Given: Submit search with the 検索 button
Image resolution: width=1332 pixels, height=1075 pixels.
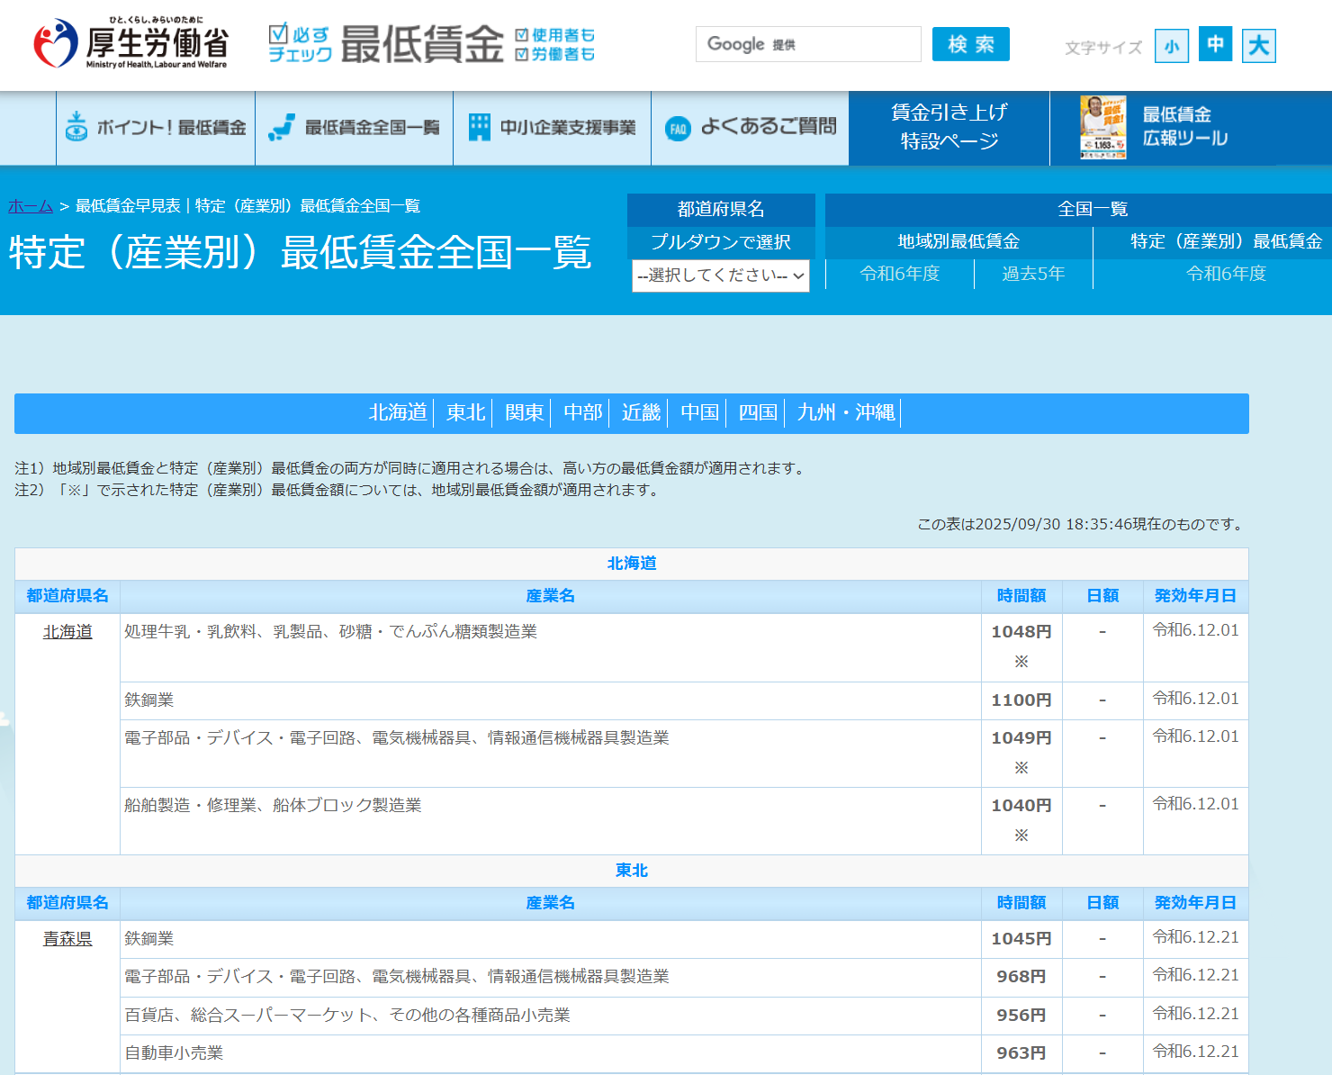Looking at the screenshot, I should (971, 44).
